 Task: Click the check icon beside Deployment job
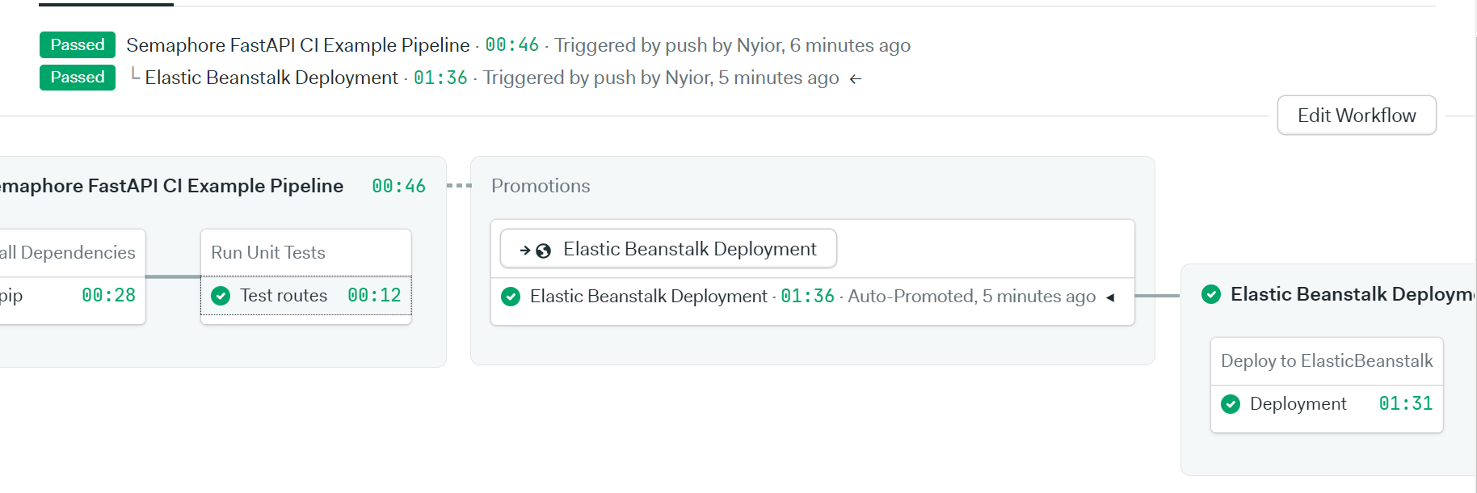(x=1231, y=404)
